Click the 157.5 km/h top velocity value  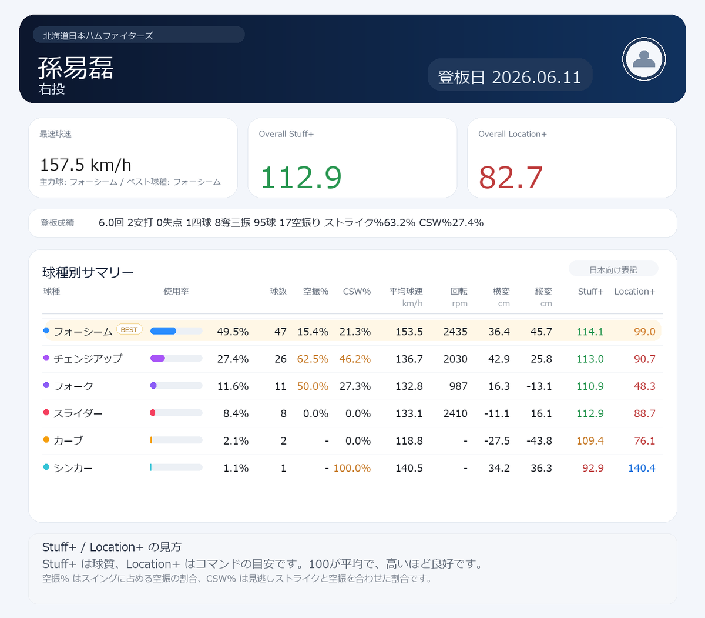(x=86, y=165)
